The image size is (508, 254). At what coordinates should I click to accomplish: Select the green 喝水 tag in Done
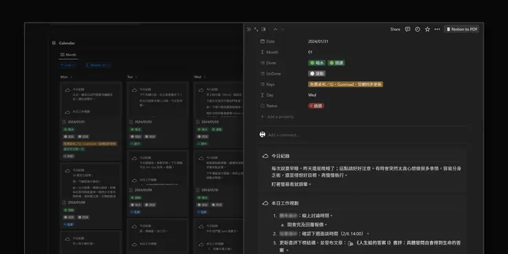coord(317,63)
